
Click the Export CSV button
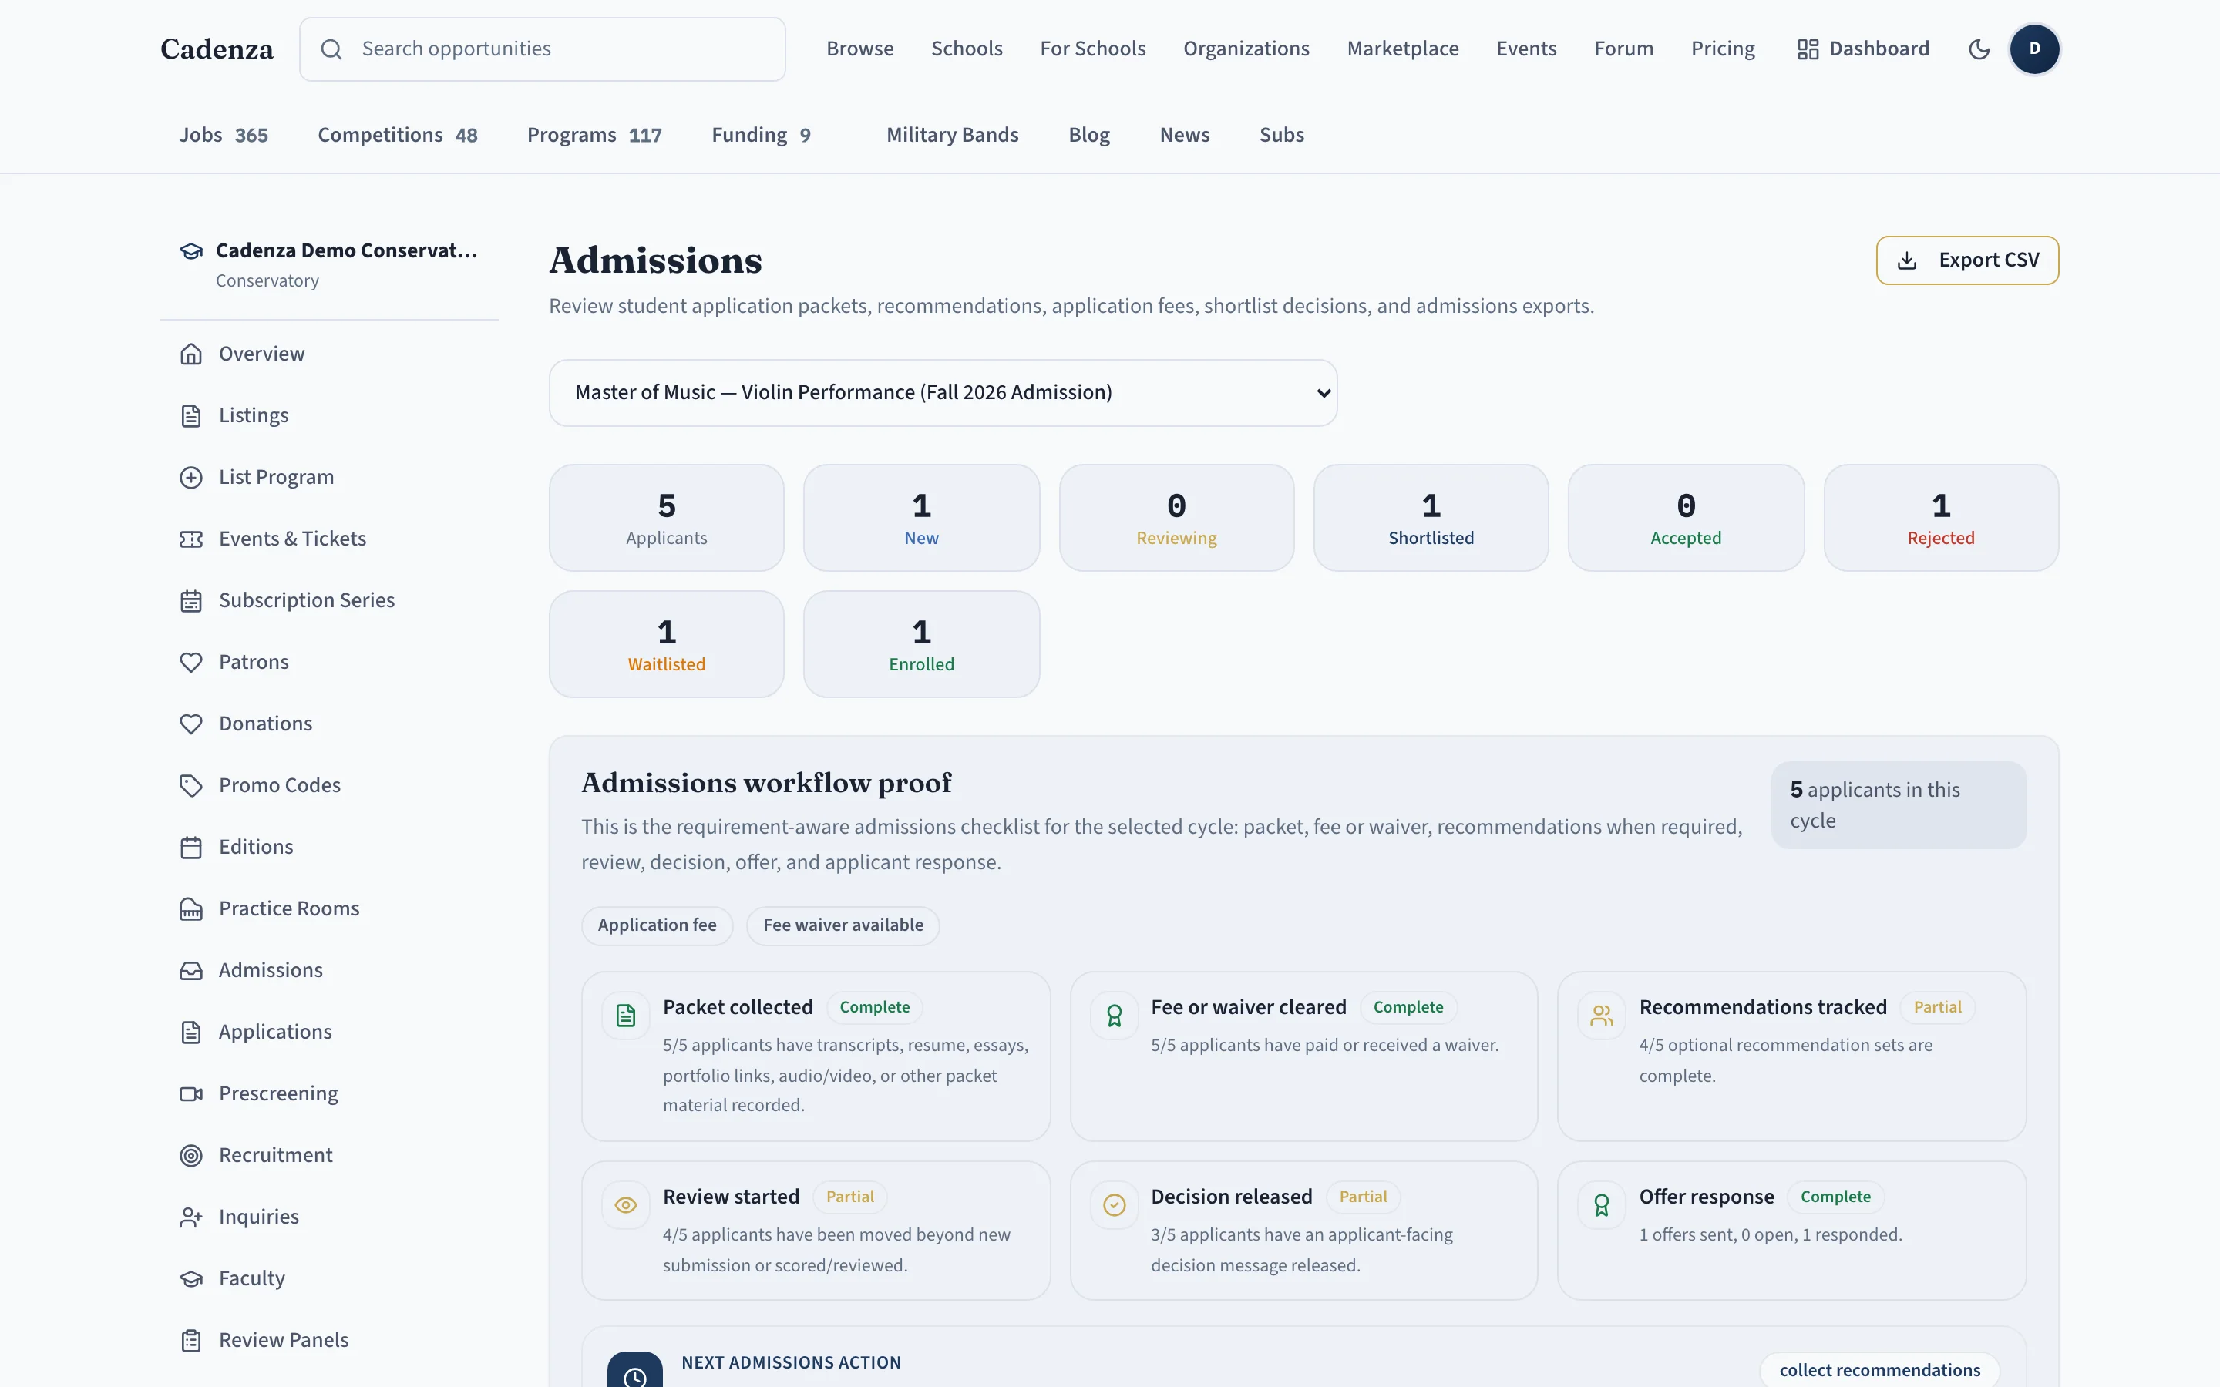coord(1967,260)
